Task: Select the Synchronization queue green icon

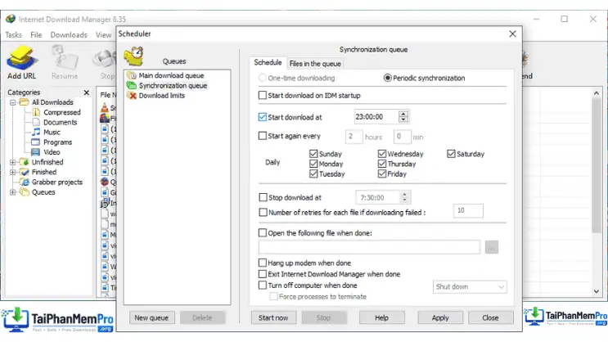Action: [x=132, y=85]
